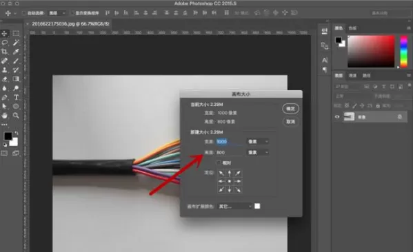The width and height of the screenshot is (413, 252).
Task: Switch to the Layers panel tab
Action: [339, 76]
